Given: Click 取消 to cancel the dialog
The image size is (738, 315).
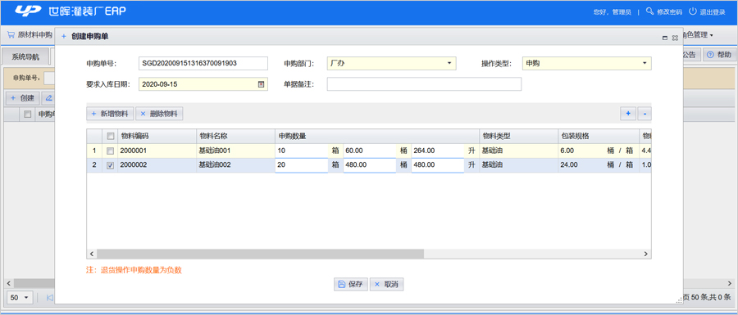Looking at the screenshot, I should (x=386, y=284).
